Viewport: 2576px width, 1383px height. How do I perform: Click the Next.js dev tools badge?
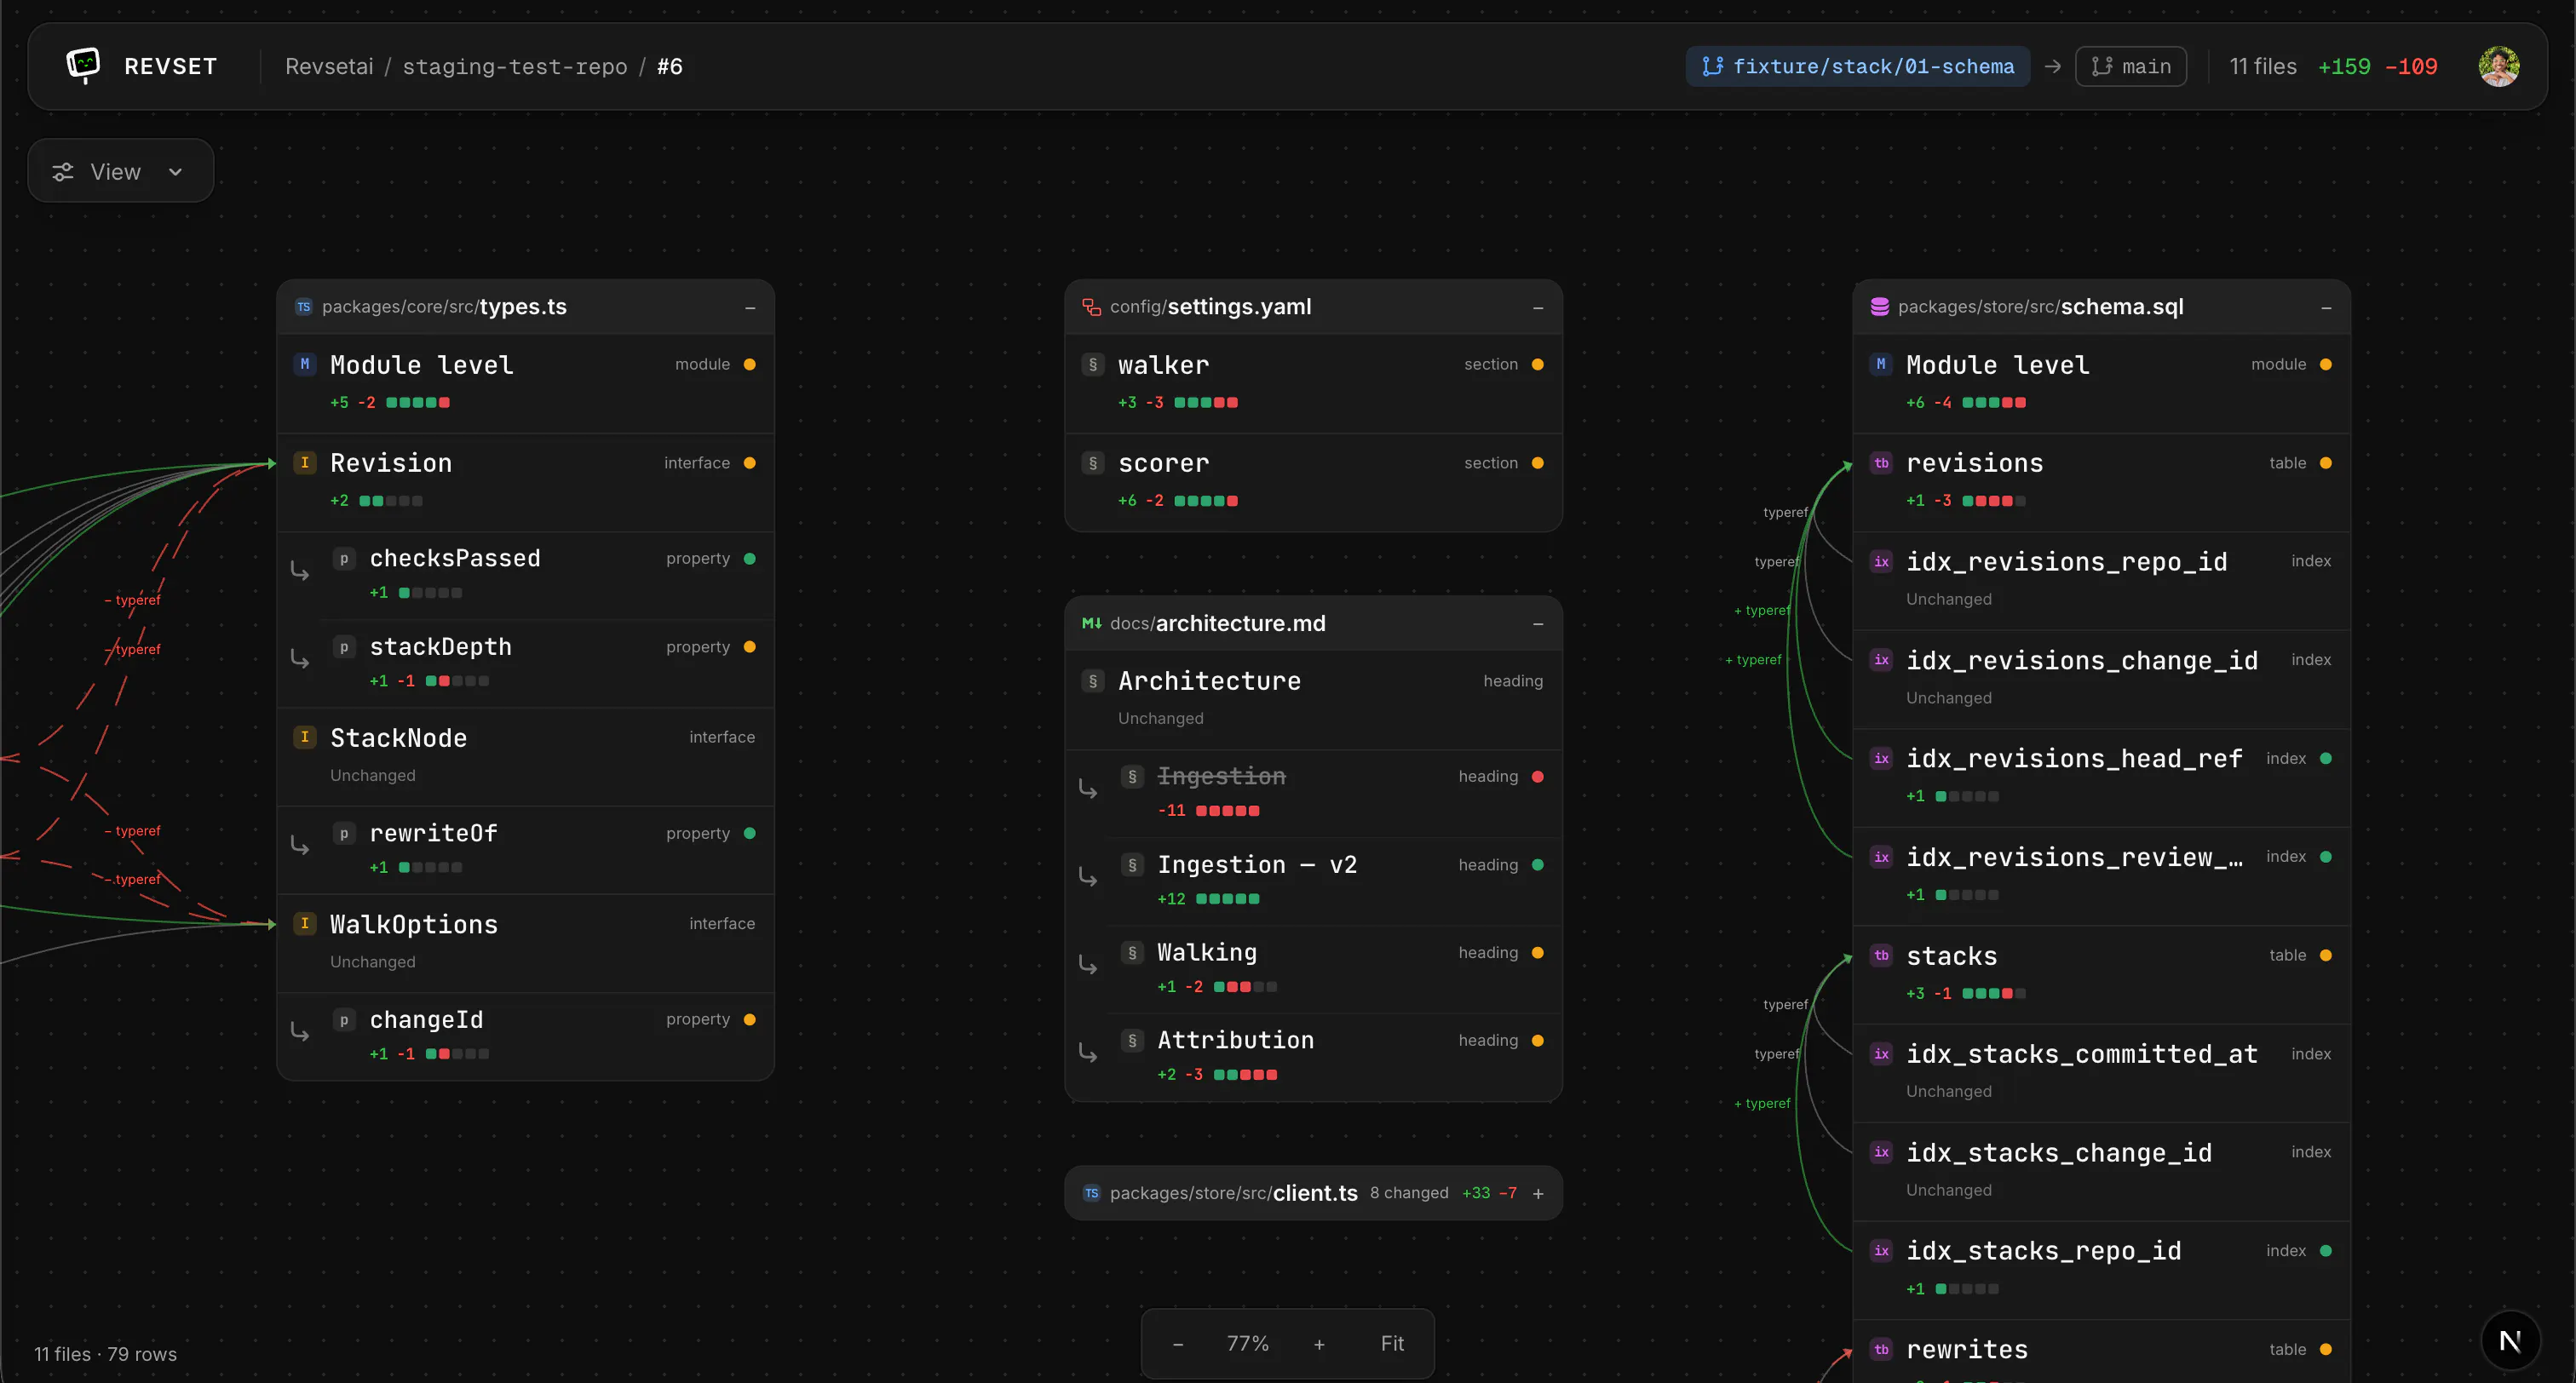coord(2510,1341)
